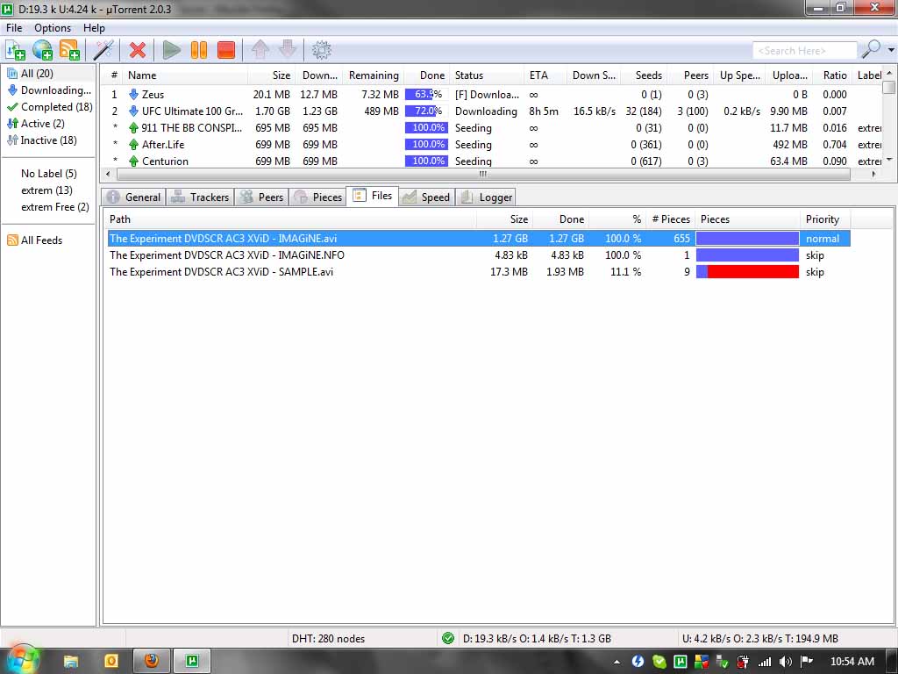Click the red Stop torrent icon
The width and height of the screenshot is (898, 674).
click(226, 50)
